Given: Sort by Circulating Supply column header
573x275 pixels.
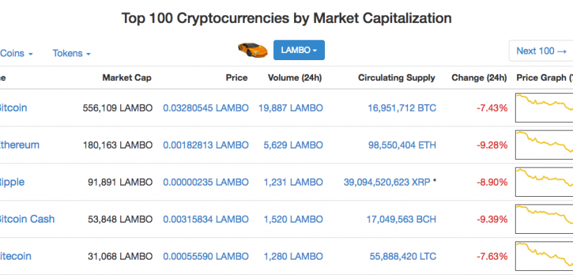Looking at the screenshot, I should 396,77.
